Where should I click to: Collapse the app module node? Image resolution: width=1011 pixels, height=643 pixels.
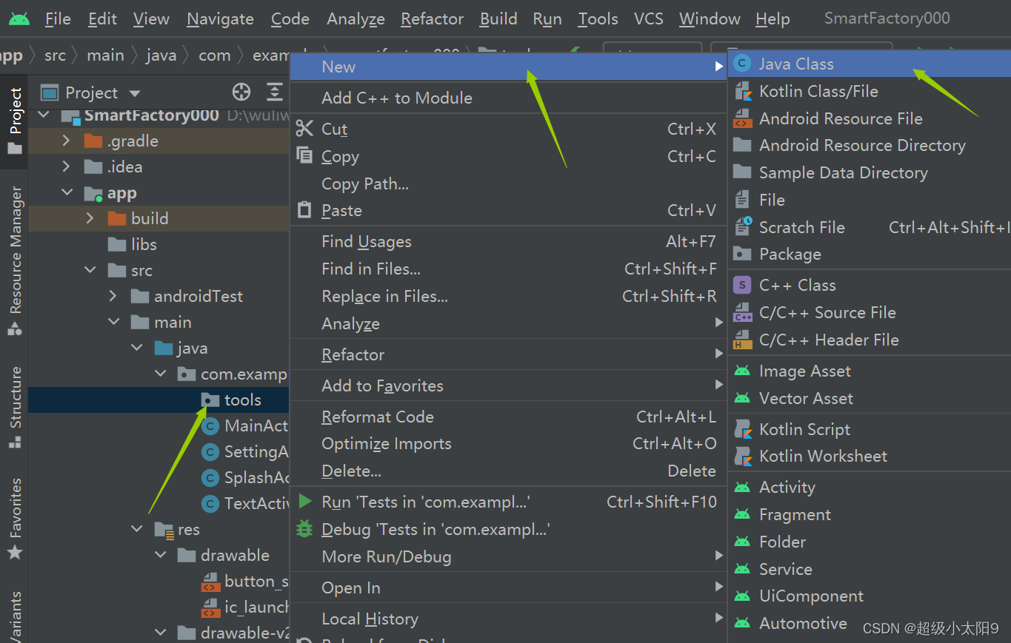67,192
